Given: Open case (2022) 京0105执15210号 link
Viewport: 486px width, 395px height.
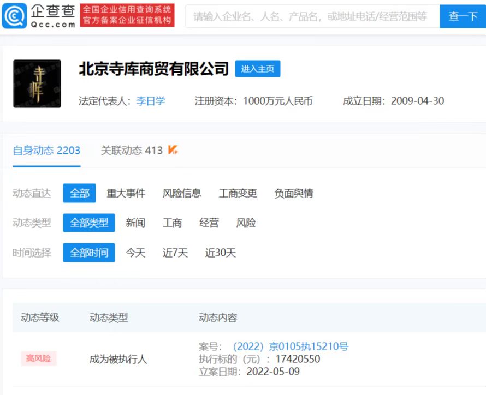Looking at the screenshot, I should pyautogui.click(x=291, y=346).
